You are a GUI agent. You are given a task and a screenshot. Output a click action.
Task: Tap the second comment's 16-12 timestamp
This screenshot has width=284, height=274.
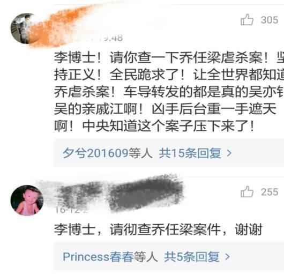click(x=69, y=210)
